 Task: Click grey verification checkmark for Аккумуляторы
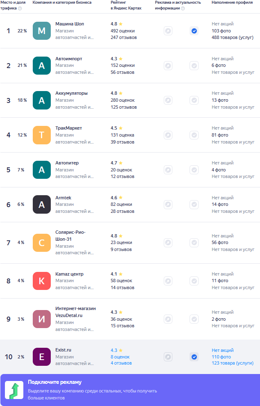pyautogui.click(x=194, y=100)
